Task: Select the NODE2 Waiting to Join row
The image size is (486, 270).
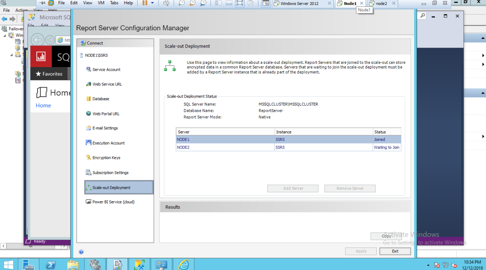Action: pos(288,147)
